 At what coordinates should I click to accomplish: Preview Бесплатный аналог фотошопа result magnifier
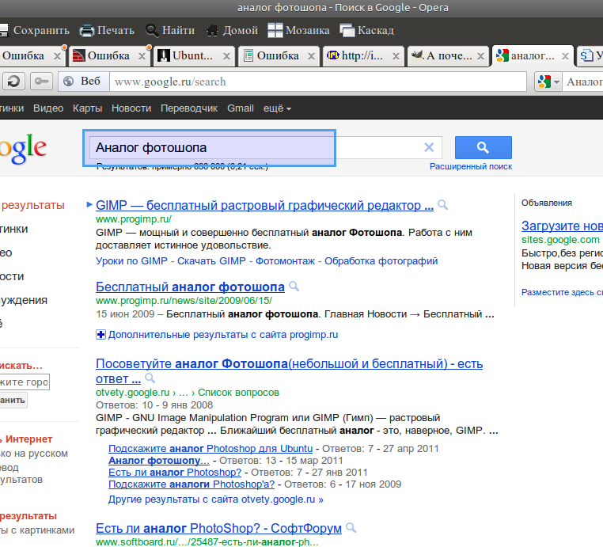tap(294, 287)
